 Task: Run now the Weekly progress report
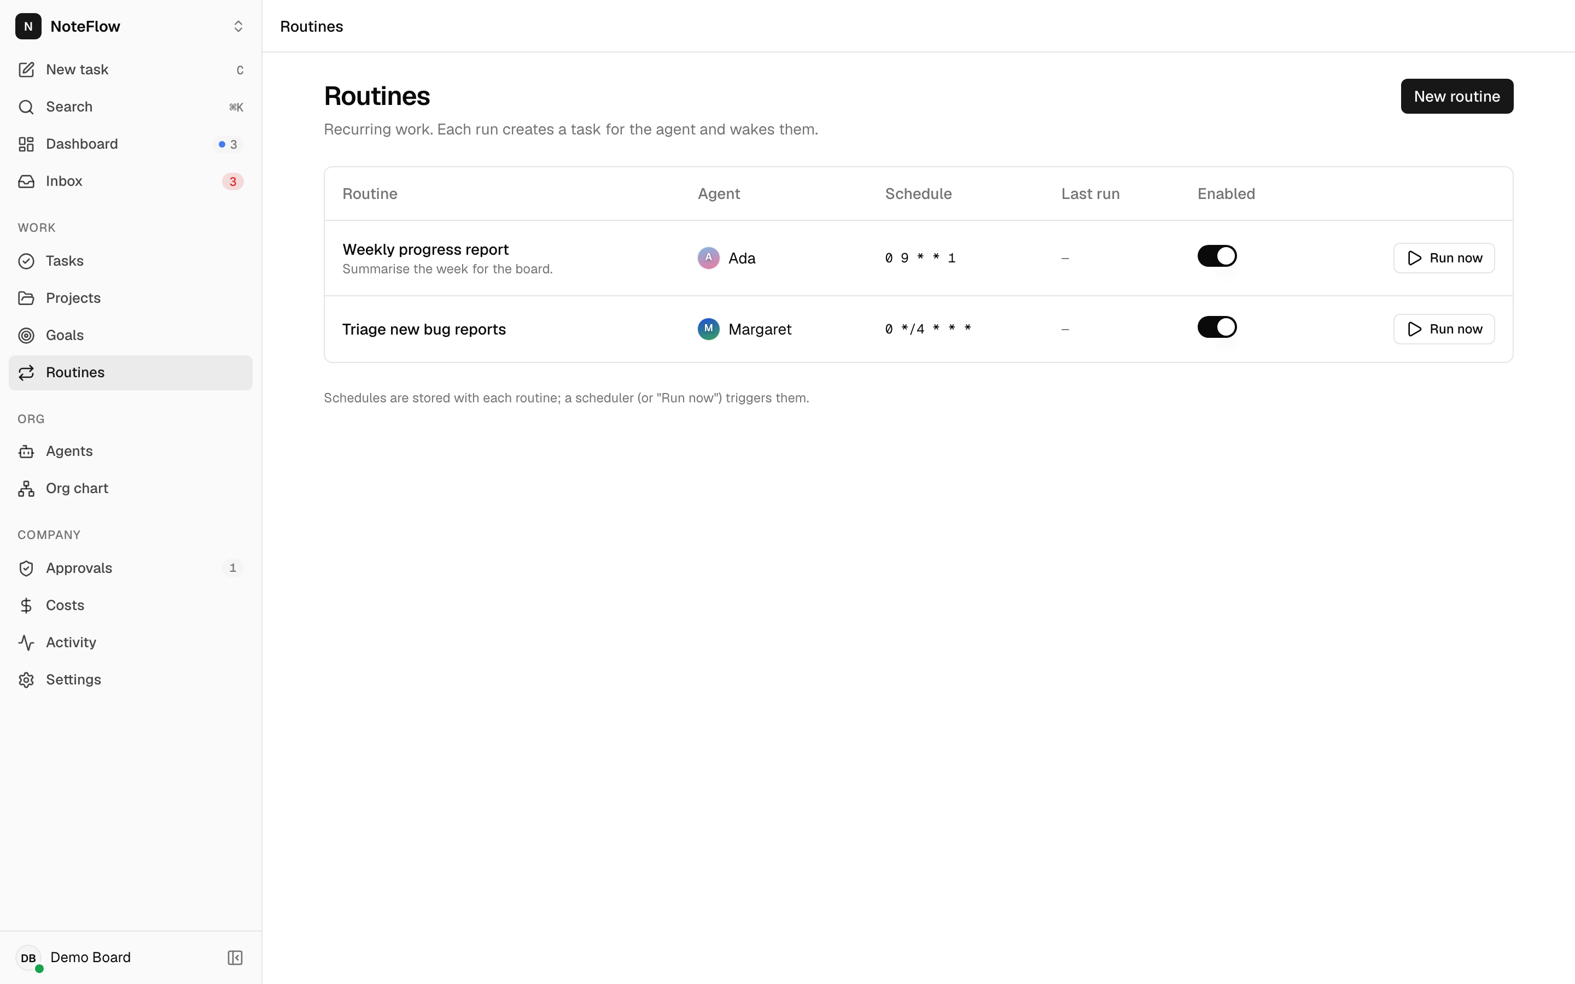tap(1444, 257)
